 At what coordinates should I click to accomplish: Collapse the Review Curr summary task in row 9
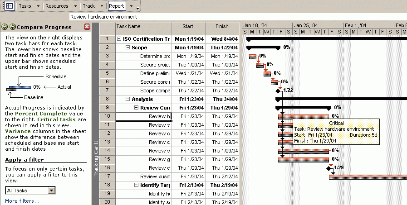click(136, 107)
